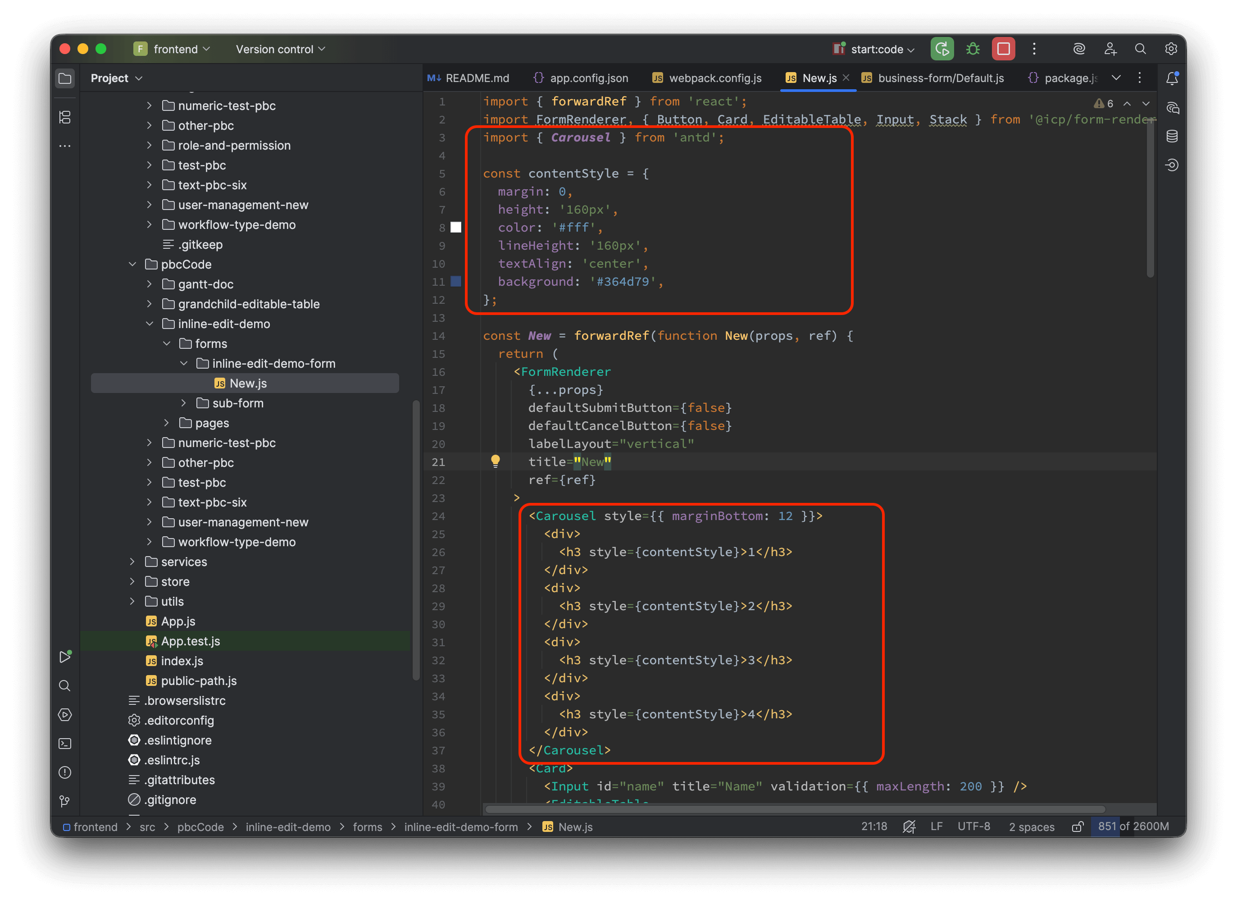Image resolution: width=1237 pixels, height=904 pixels.
Task: Open the Services tool window icon
Action: [x=64, y=715]
